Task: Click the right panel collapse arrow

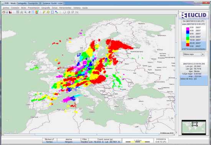Action: [x=178, y=11]
